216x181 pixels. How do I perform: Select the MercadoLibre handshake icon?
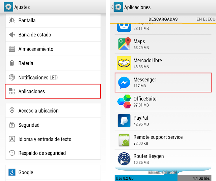[124, 63]
